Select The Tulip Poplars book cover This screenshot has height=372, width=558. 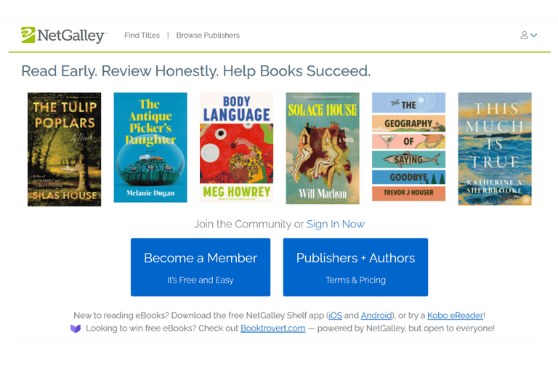click(x=65, y=150)
